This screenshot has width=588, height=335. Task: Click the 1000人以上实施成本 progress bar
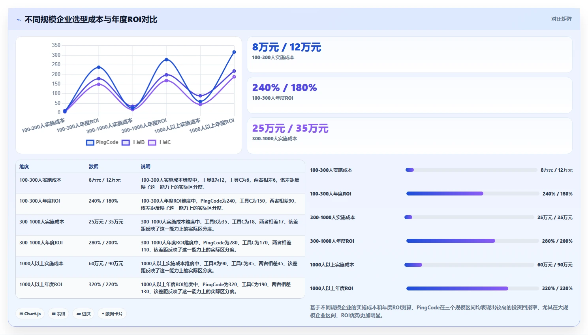point(469,264)
